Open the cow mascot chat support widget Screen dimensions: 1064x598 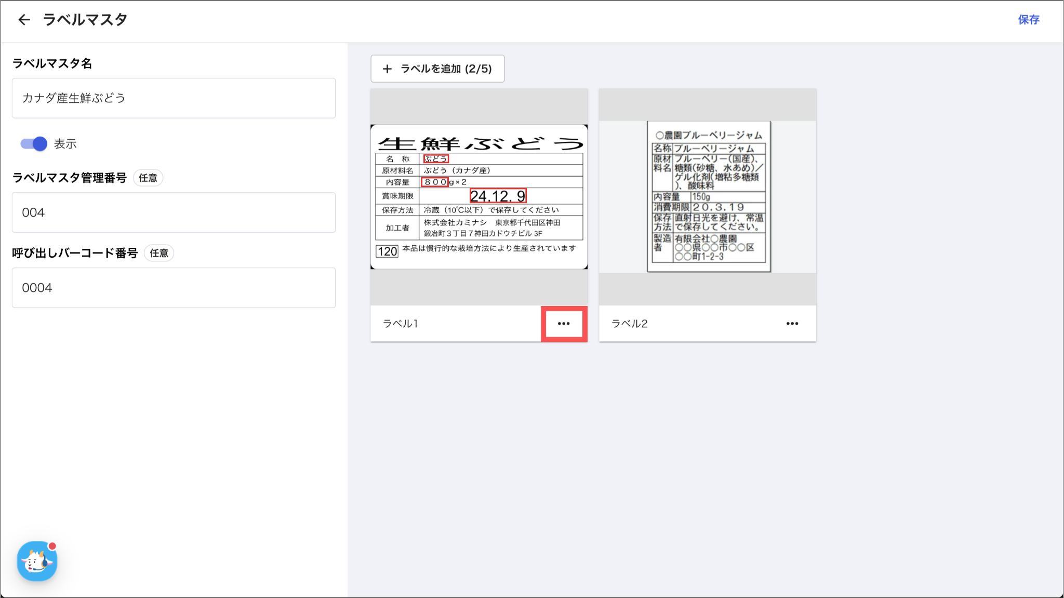(x=37, y=561)
